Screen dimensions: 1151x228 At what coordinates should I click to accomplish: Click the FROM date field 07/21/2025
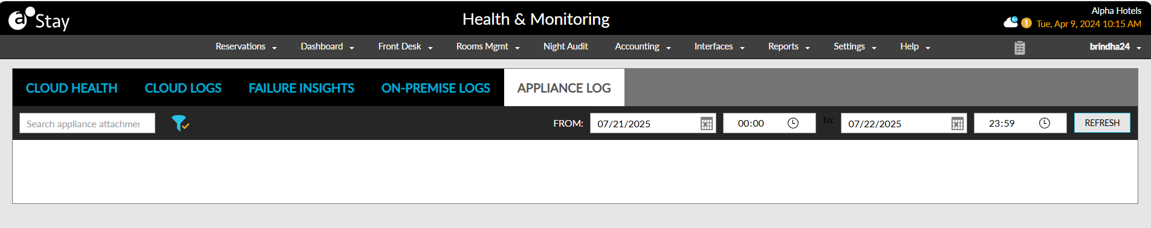653,123
